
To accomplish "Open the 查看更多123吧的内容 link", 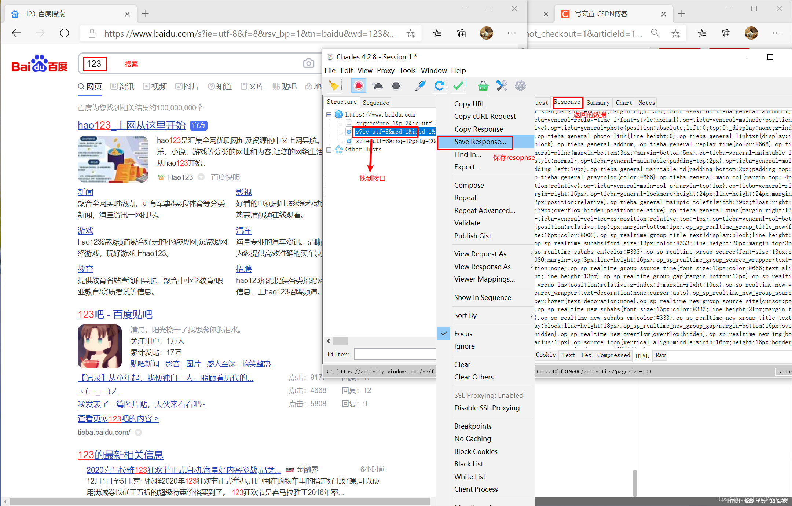I will pyautogui.click(x=118, y=419).
